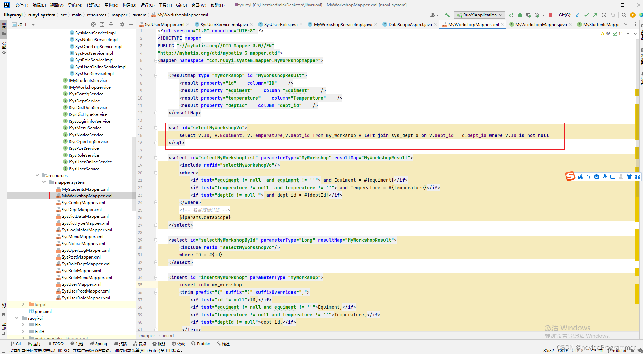Rerun RuoYiApplication with the green rerun icon
The image size is (643, 354).
click(x=511, y=15)
